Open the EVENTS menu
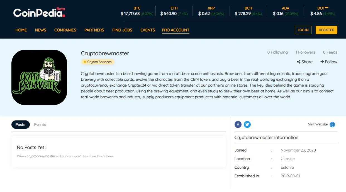The width and height of the screenshot is (346, 192). pos(148,30)
